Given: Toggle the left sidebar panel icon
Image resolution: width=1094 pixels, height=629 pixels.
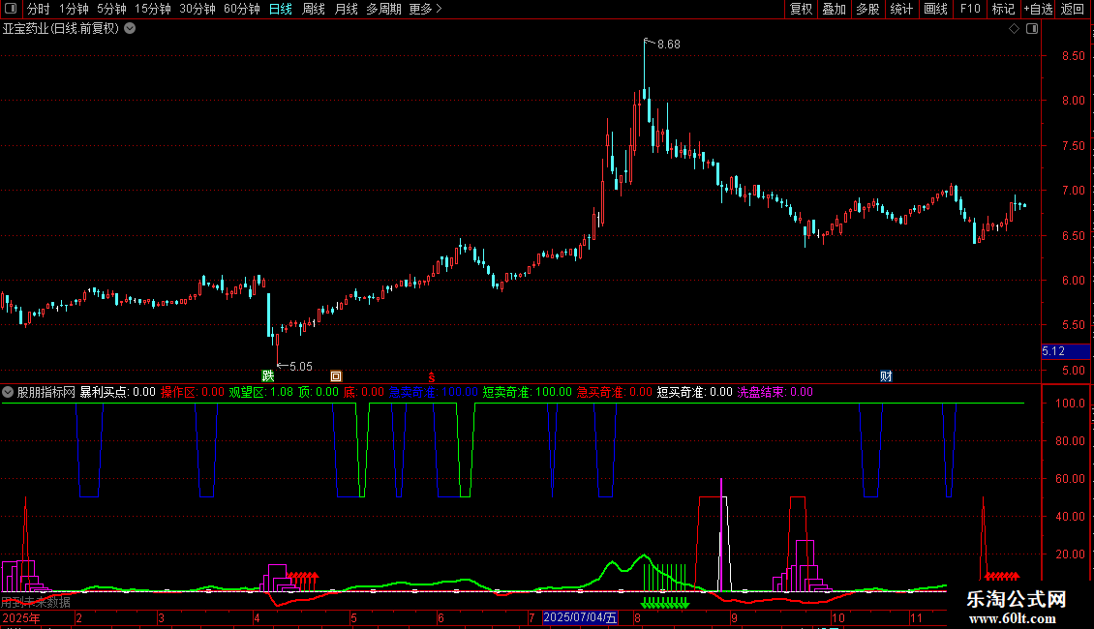Looking at the screenshot, I should 11,9.
